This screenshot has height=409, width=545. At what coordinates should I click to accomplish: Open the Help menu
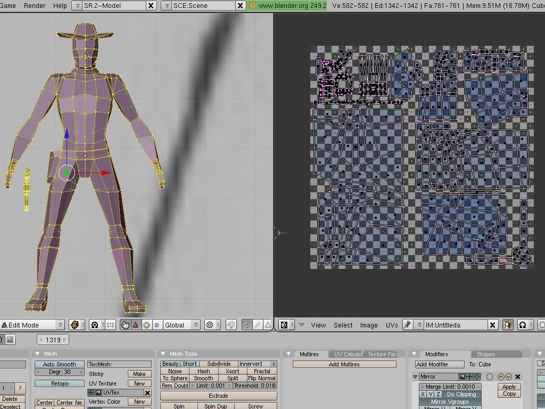[60, 5]
